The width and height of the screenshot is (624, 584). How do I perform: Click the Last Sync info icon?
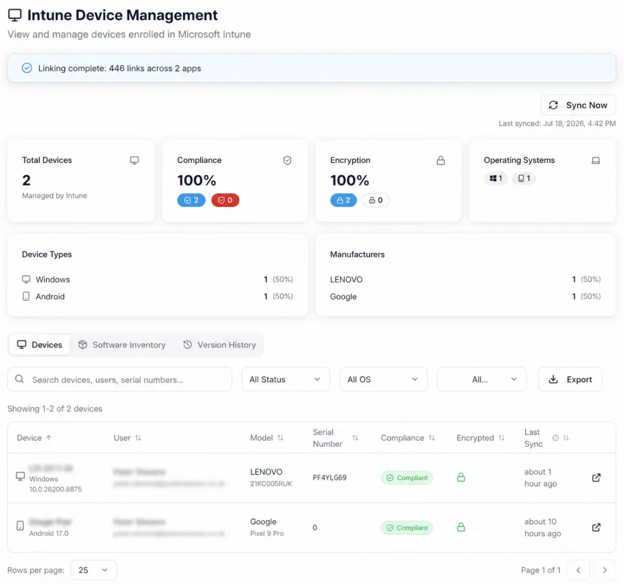pos(555,438)
